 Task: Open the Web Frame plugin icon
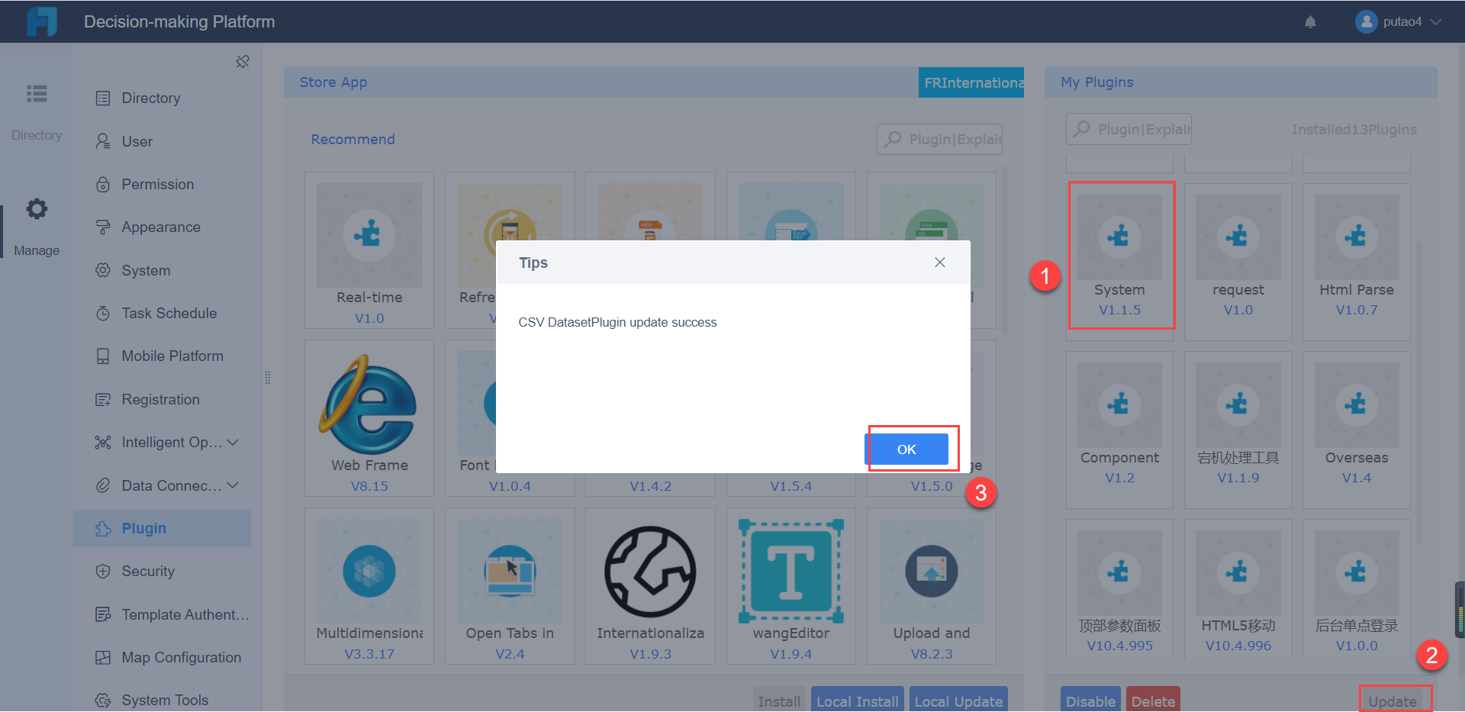369,404
